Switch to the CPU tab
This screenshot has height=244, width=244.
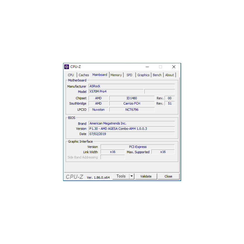(71, 75)
